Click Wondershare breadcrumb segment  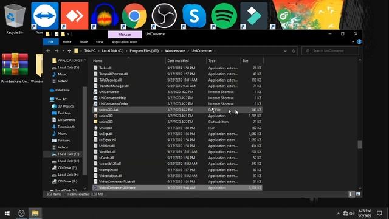click(175, 51)
